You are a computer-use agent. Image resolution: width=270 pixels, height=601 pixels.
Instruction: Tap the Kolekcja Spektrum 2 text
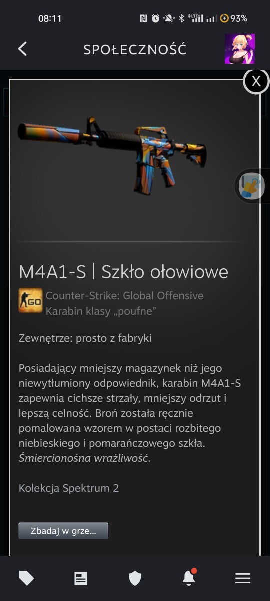pyautogui.click(x=69, y=488)
